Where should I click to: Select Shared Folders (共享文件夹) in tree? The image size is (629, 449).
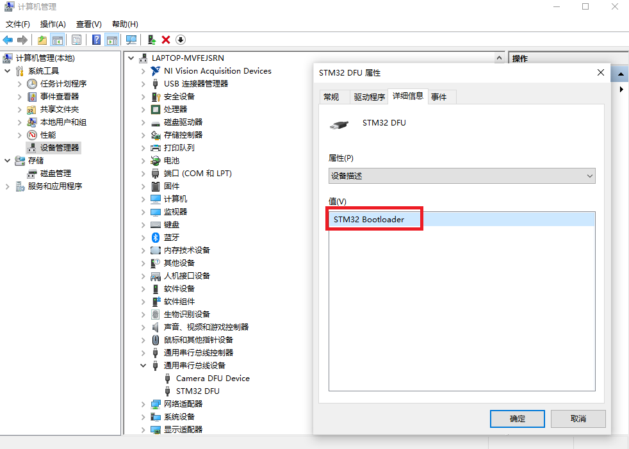point(60,109)
